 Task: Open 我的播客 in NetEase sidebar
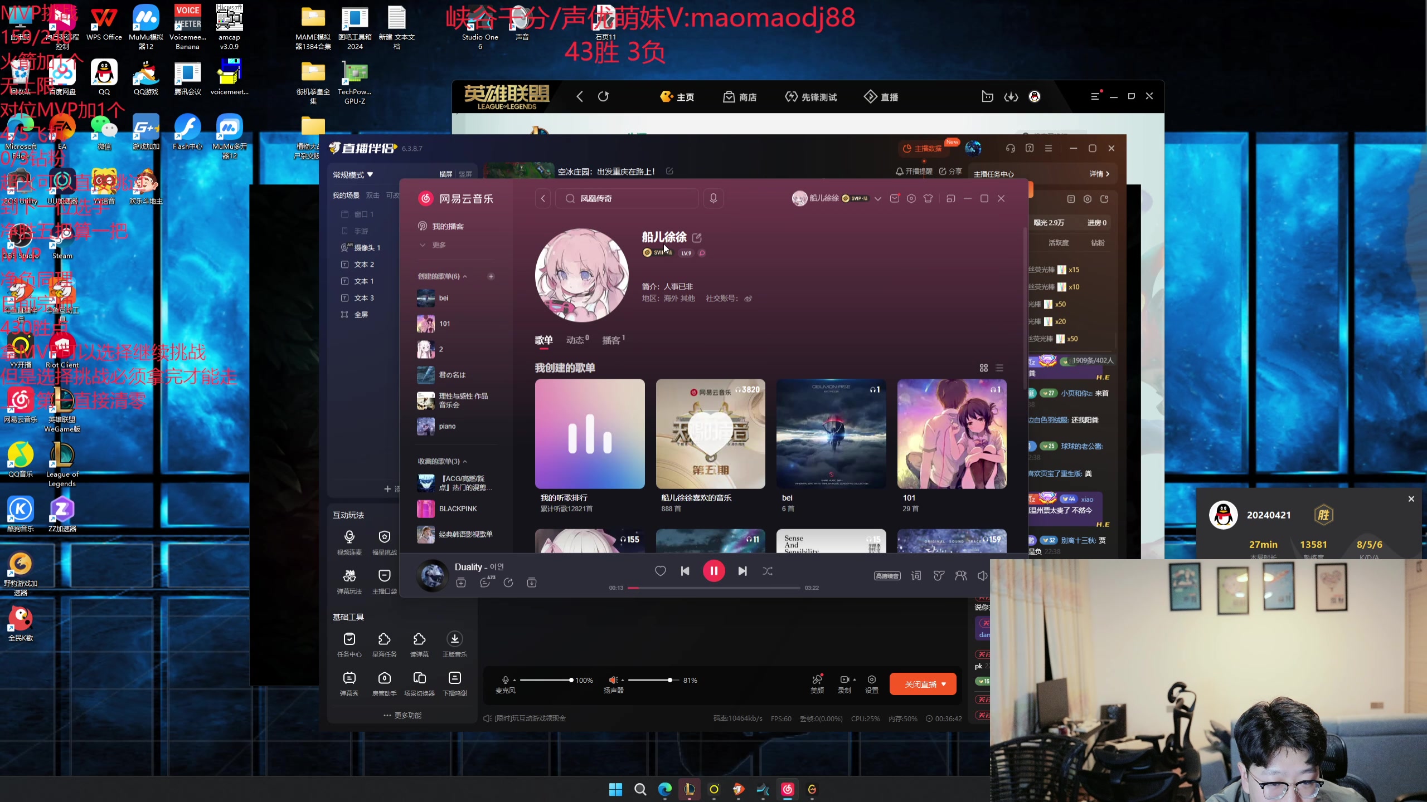point(448,226)
